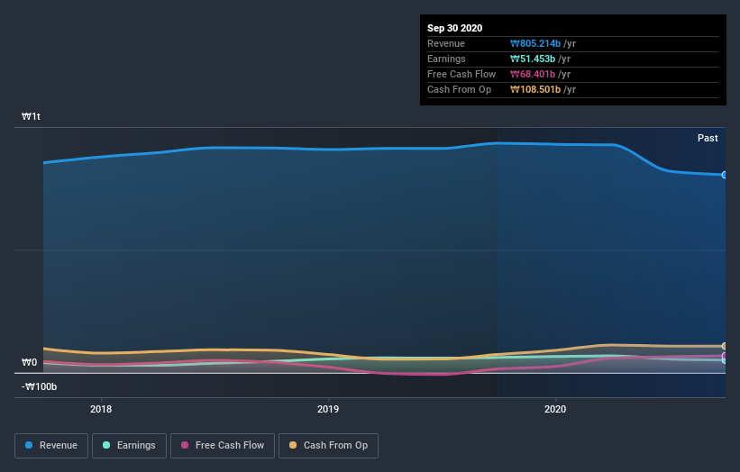
Task: Click the Earnings label in tooltip
Action: 446,59
